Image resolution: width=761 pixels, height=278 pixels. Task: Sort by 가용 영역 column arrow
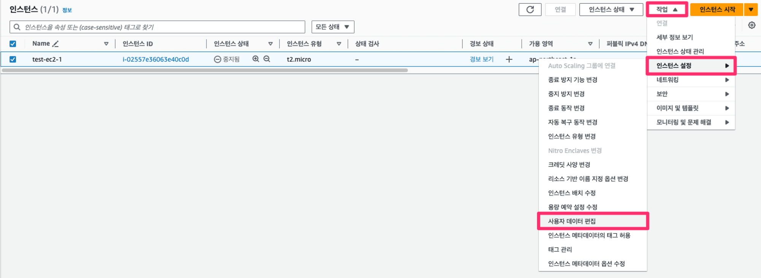(x=590, y=44)
